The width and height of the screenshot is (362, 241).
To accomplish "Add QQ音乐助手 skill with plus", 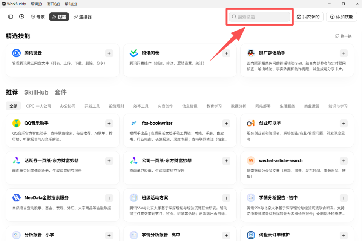I will click(109, 124).
